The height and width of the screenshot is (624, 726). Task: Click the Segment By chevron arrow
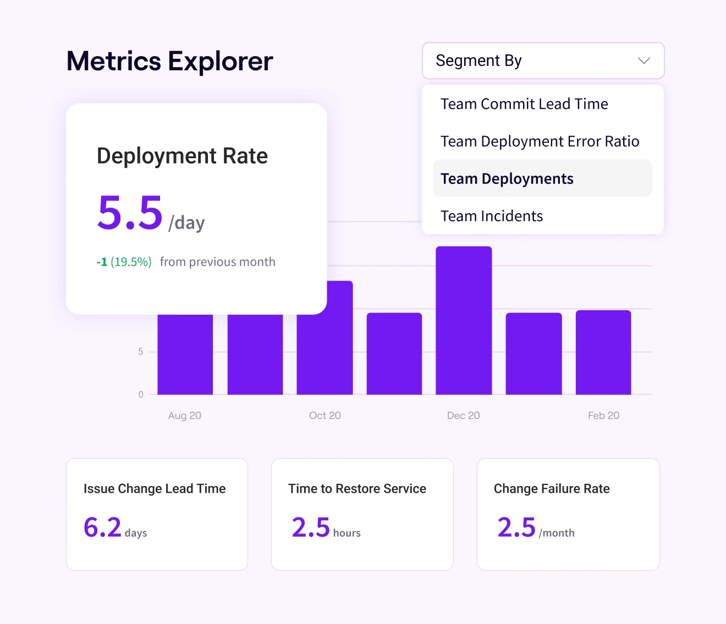pos(643,60)
